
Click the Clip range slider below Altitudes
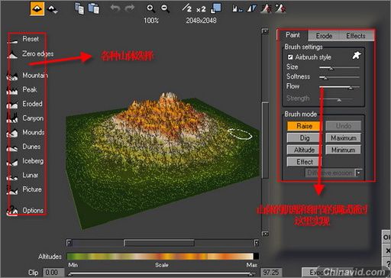tap(162, 274)
